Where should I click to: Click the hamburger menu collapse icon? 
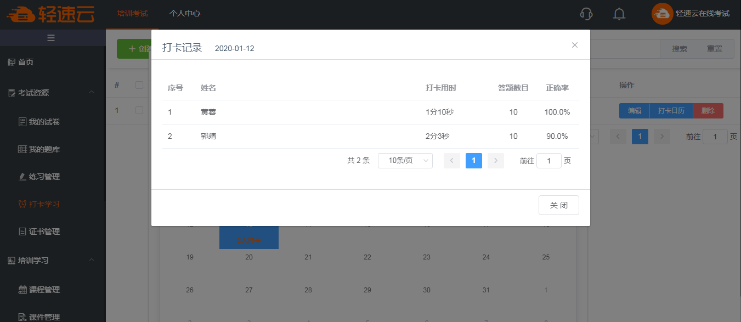point(51,38)
